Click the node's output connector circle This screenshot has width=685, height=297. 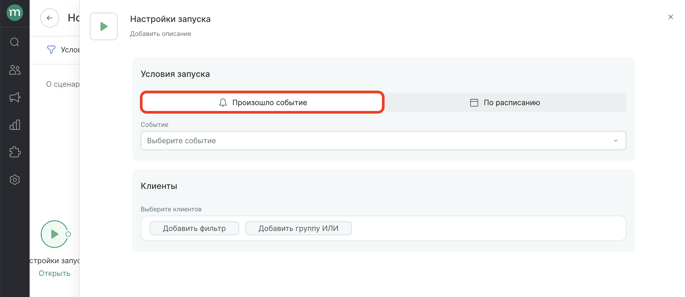[68, 234]
